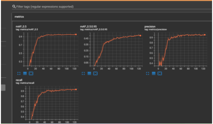Toggle y-axis log scale for mAP_0.5 chart
The image size is (213, 124).
pyautogui.click(x=25, y=73)
